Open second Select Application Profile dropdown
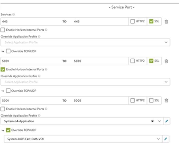179x145 pixels. [85, 82]
